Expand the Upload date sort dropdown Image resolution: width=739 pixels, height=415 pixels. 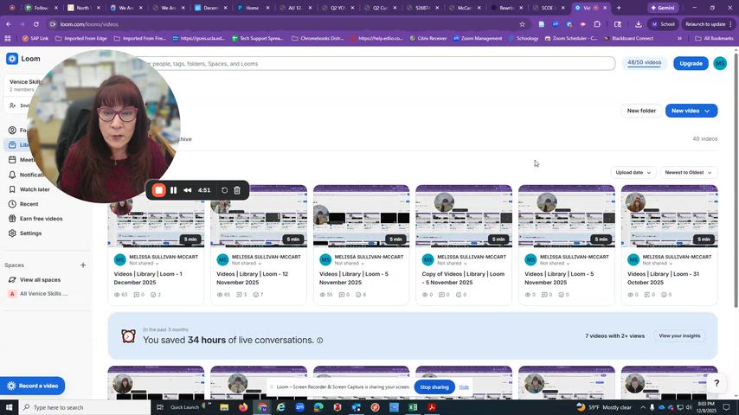pos(633,172)
